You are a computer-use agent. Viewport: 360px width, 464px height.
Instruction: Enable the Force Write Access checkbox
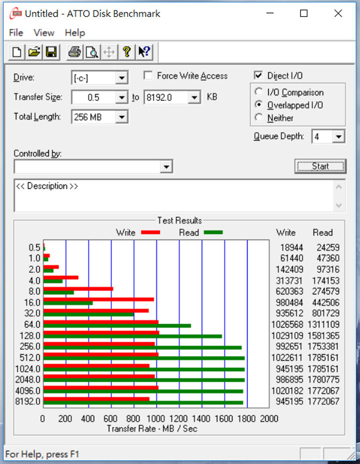tap(148, 76)
